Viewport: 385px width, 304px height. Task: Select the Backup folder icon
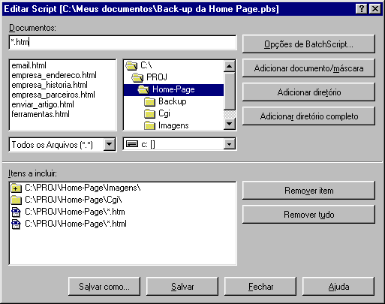click(x=149, y=102)
